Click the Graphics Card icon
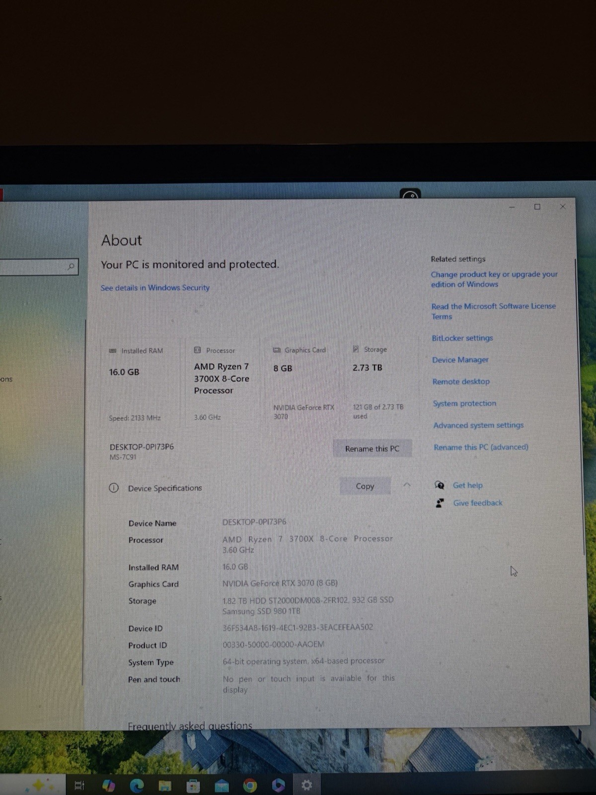The height and width of the screenshot is (795, 596). click(x=277, y=350)
